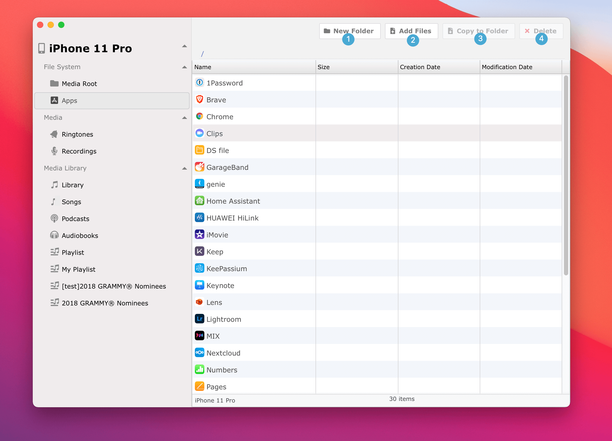Click the green fullscreen window button
612x441 pixels.
[x=61, y=25]
